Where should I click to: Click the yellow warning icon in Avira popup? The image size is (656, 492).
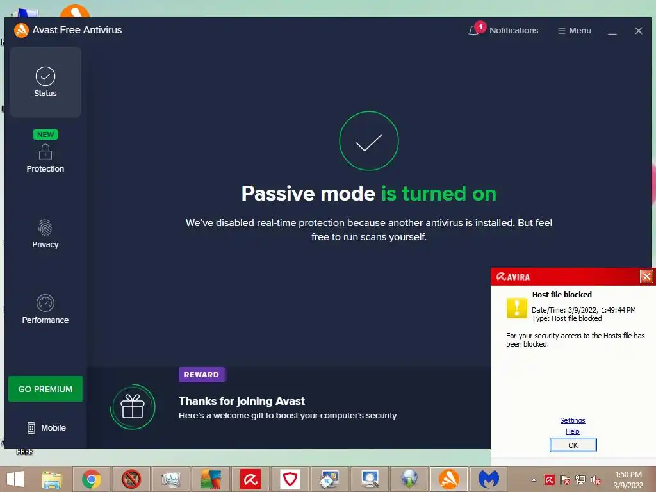(x=517, y=308)
